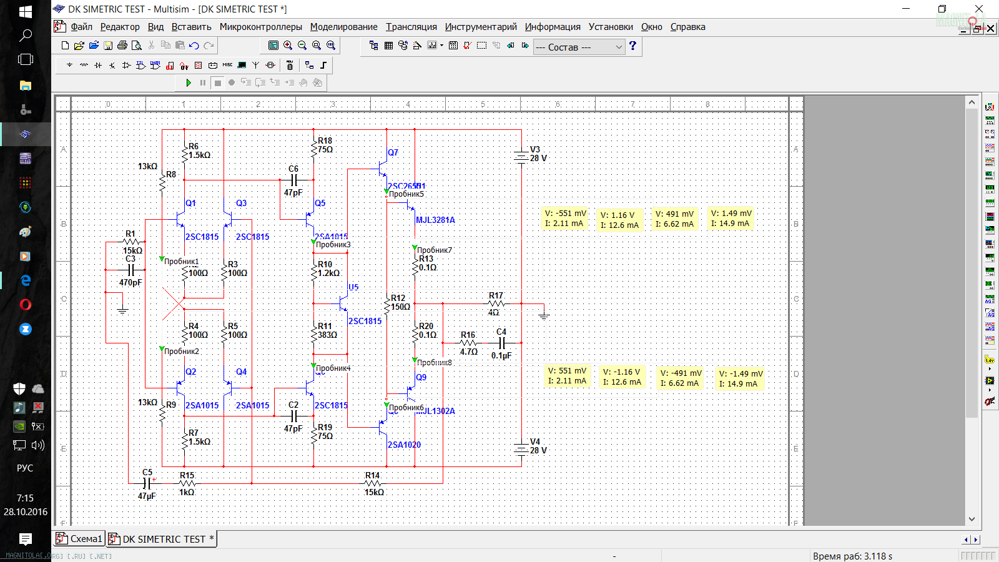Place a diode from the component toolbar
The width and height of the screenshot is (999, 562).
point(98,65)
